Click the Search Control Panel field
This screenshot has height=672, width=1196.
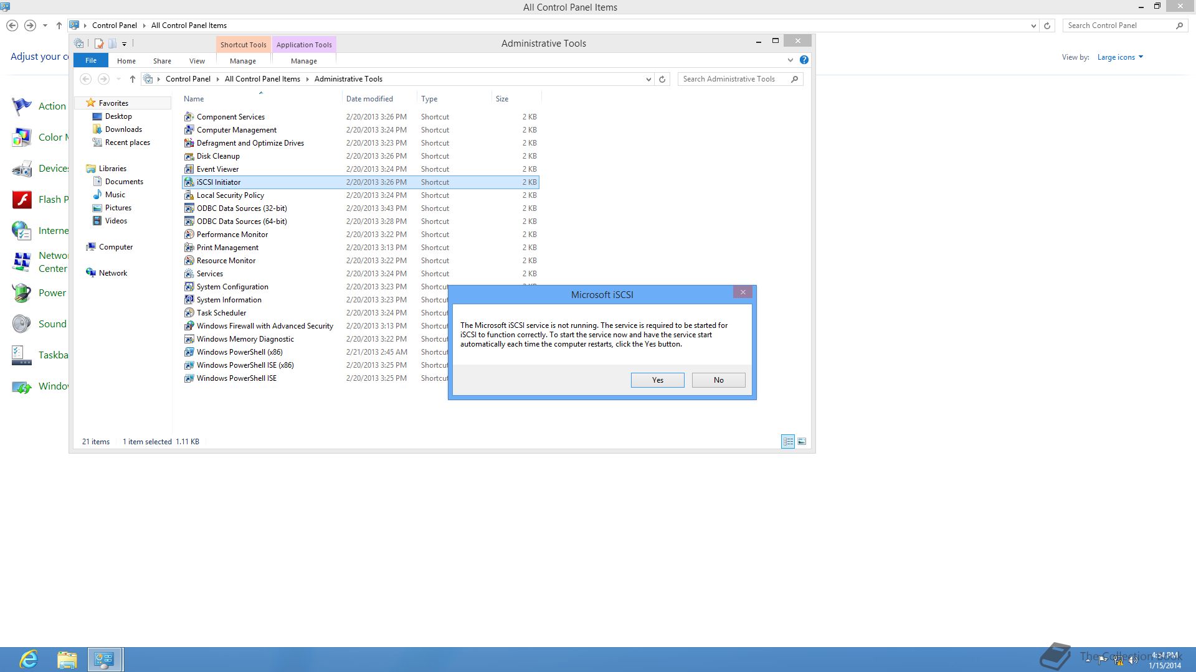(1126, 26)
